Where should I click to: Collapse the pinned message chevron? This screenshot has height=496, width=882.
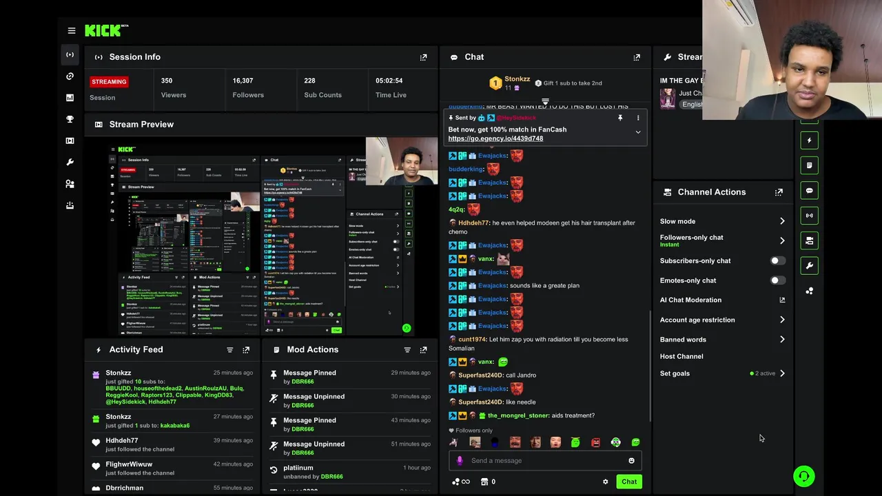pos(638,132)
